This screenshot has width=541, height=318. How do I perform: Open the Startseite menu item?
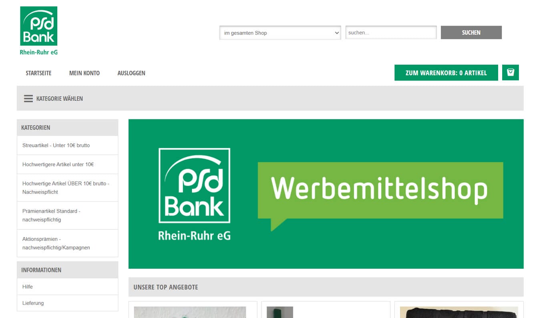point(38,73)
